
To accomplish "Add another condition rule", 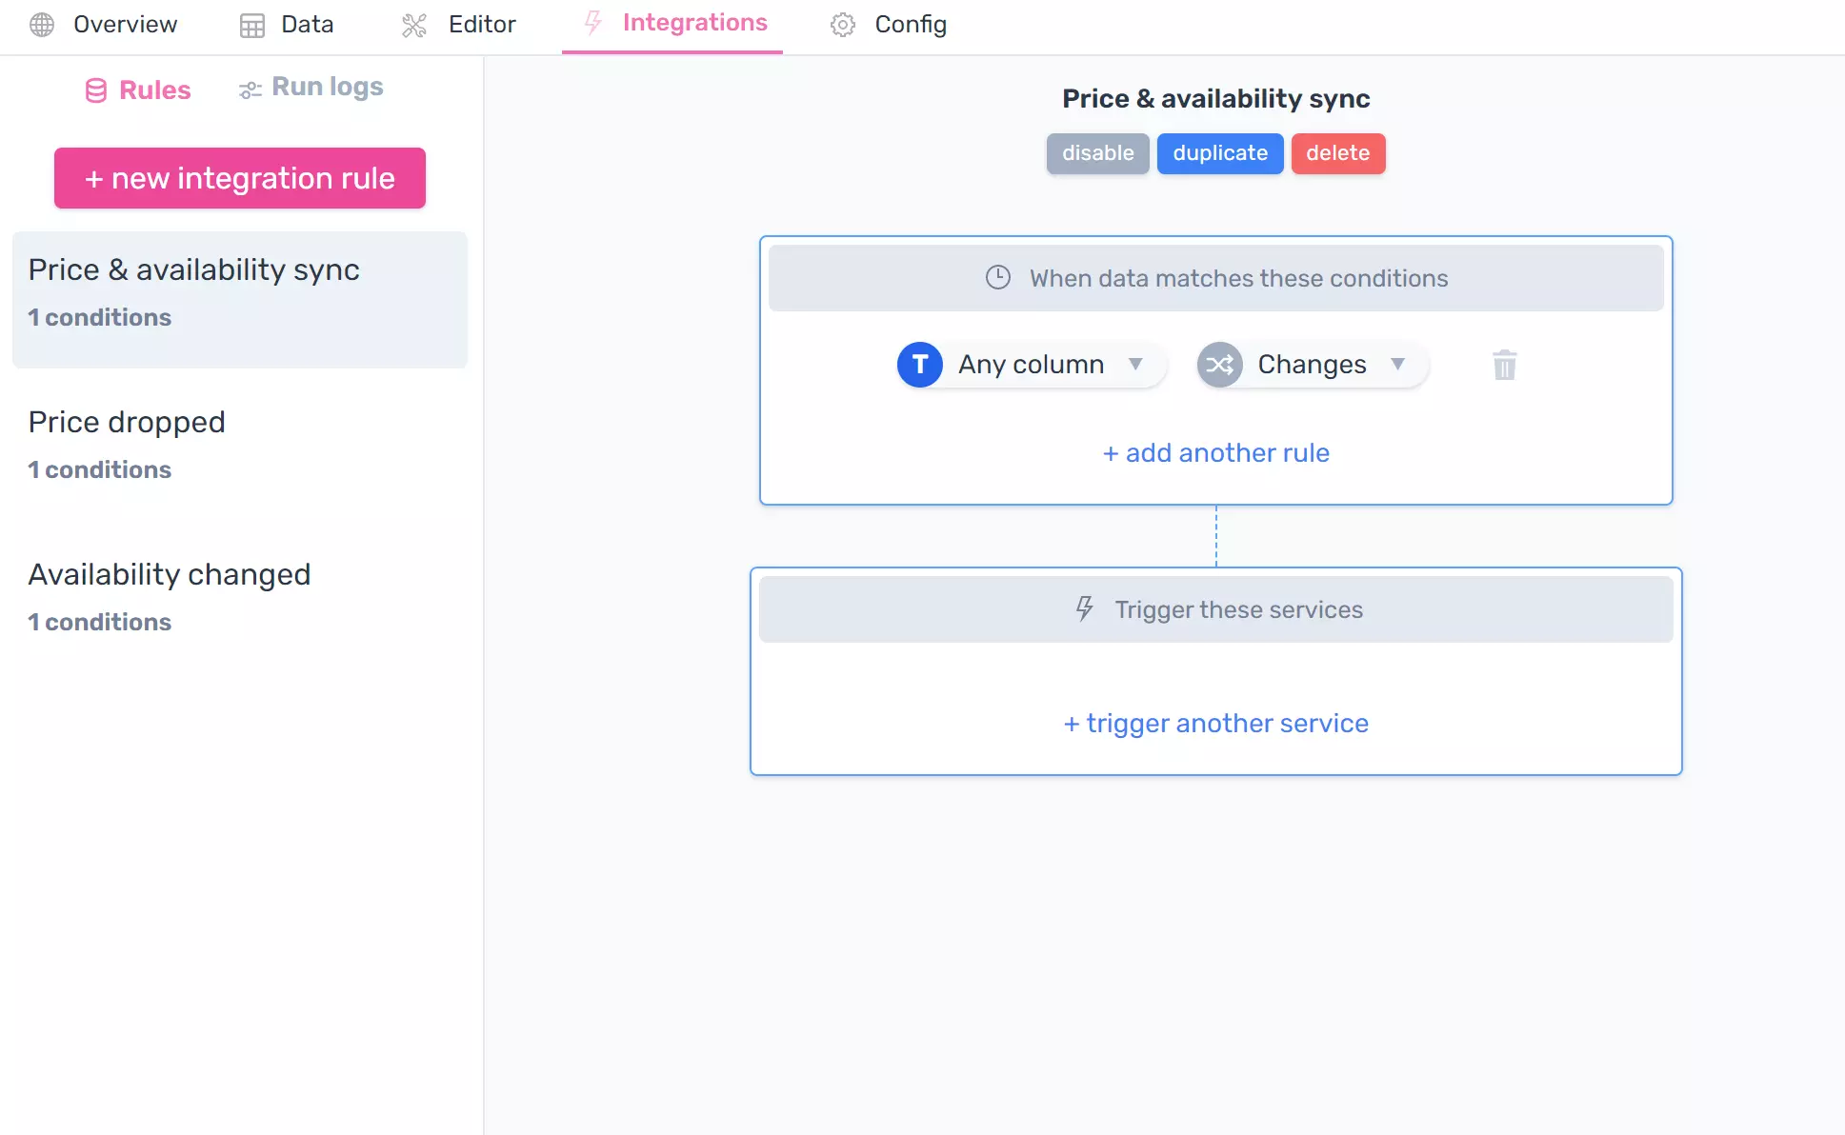I will [x=1213, y=451].
